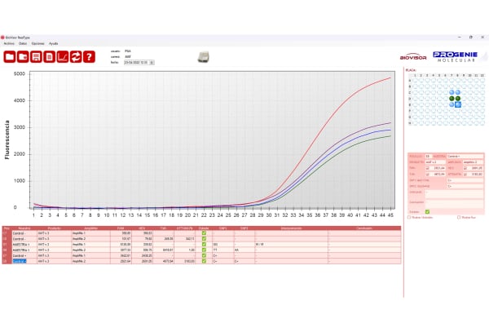Select the dark green well in plate grid
This screenshot has width=489, height=332.
[x=449, y=100]
